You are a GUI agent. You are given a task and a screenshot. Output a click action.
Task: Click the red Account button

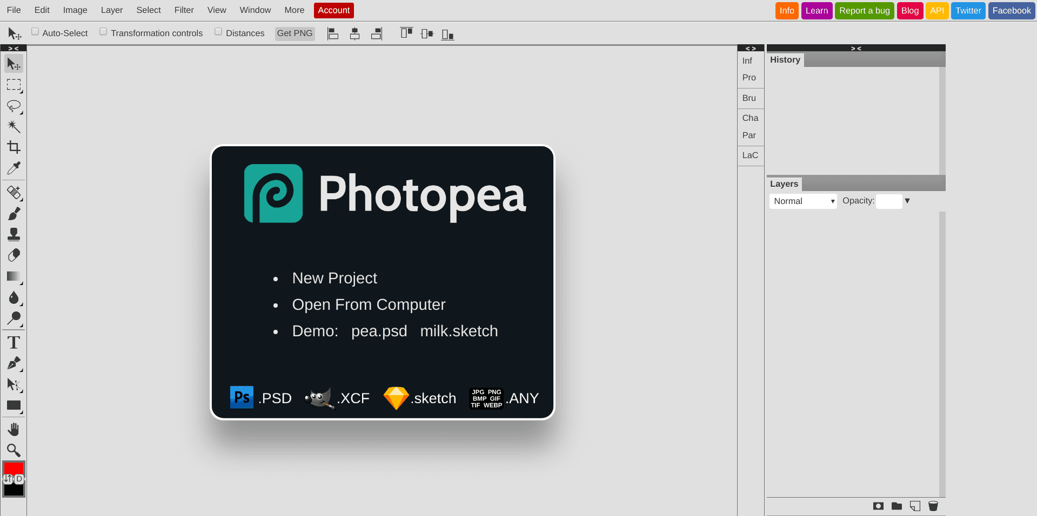click(334, 10)
